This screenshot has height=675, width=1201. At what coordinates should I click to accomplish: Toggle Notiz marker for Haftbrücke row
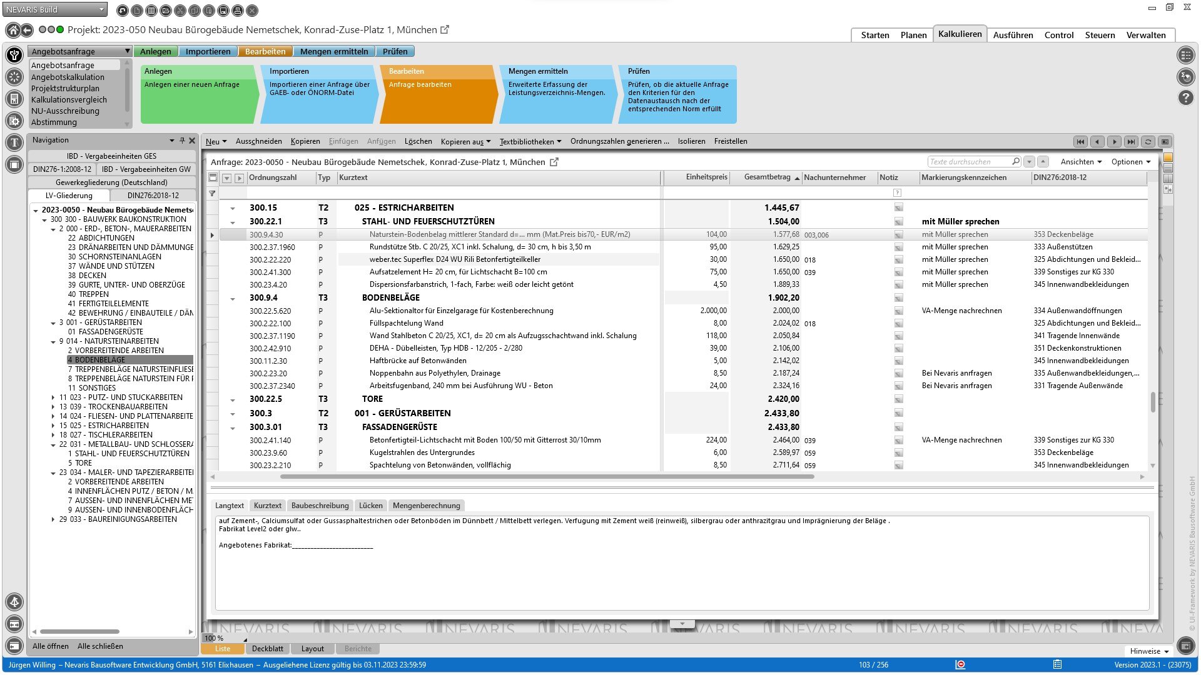[x=898, y=361]
